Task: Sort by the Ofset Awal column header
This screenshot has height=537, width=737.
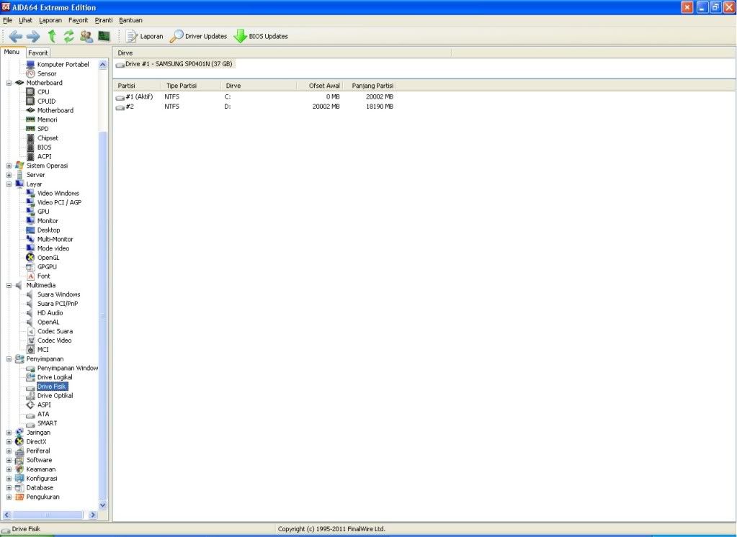Action: pos(320,86)
